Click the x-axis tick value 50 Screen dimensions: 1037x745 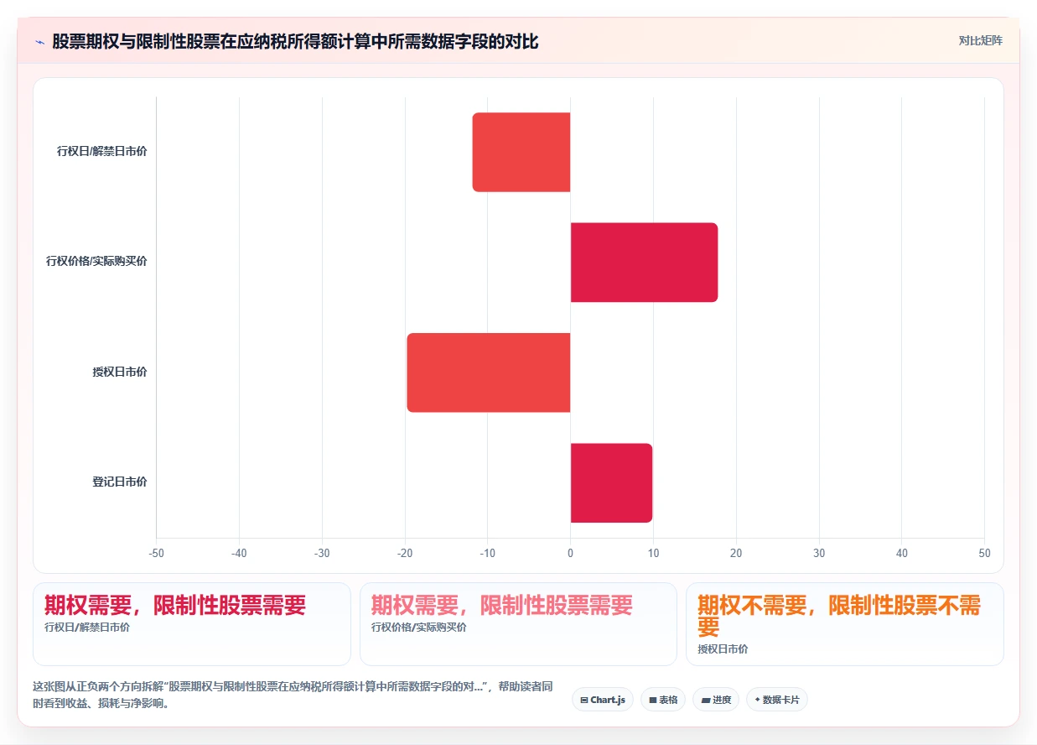tap(984, 554)
